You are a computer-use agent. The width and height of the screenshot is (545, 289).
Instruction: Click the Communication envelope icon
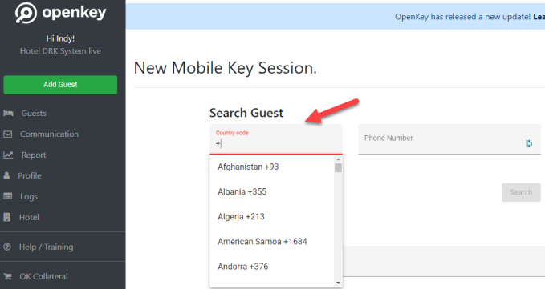pos(8,134)
